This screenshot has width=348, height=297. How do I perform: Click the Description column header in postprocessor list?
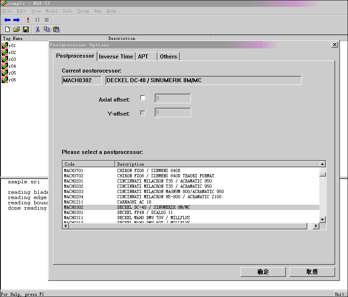pos(217,164)
